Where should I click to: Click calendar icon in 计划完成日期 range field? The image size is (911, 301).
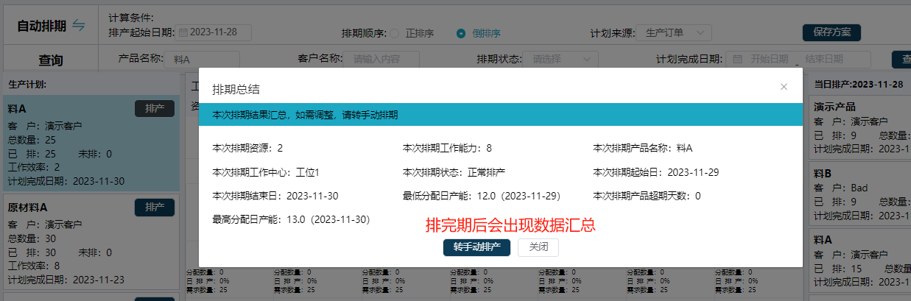click(737, 60)
